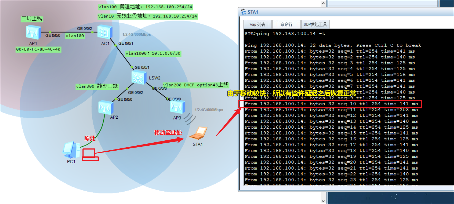
Task: Click the vlan200 DHCP option43上线 label
Action: click(196, 85)
